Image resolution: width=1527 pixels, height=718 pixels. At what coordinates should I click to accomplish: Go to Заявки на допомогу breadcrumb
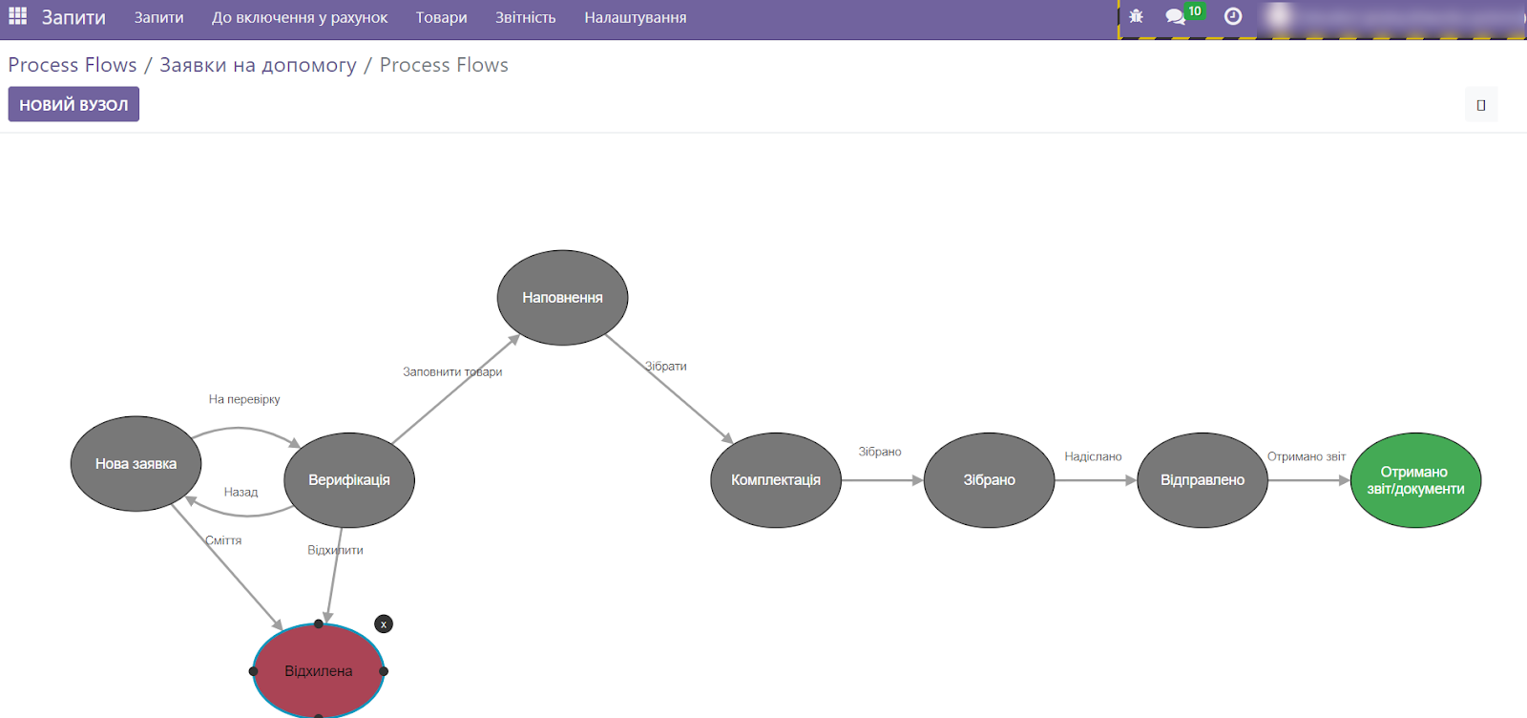pyautogui.click(x=258, y=65)
